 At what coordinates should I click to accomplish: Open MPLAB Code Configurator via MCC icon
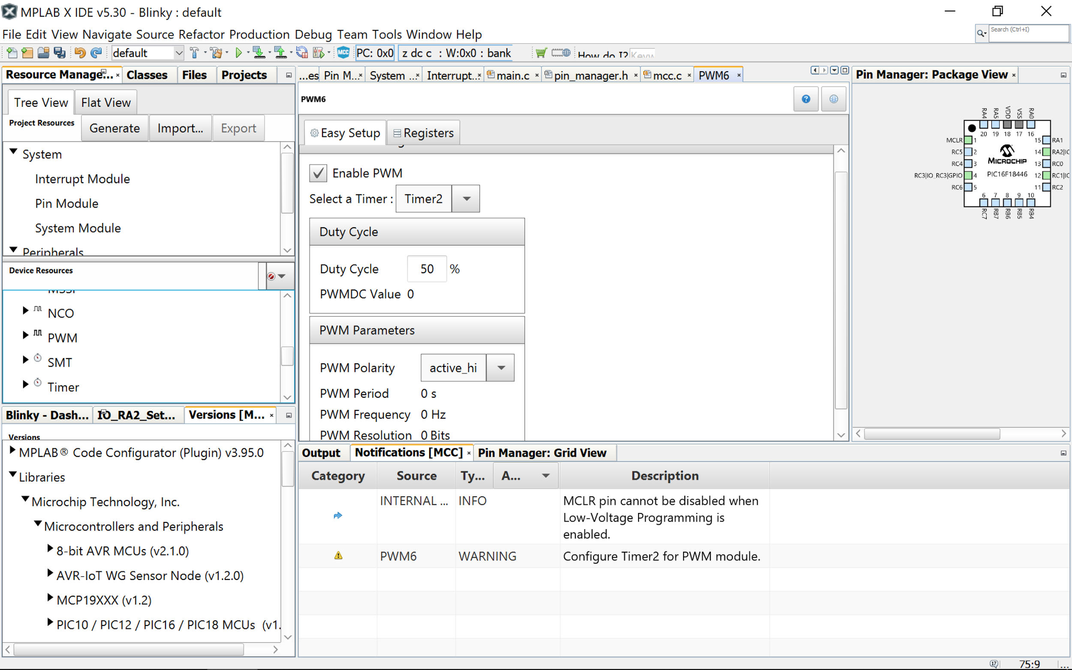[x=343, y=53]
